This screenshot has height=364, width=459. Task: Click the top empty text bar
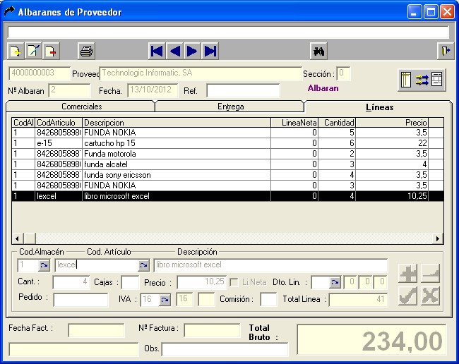[x=228, y=32]
